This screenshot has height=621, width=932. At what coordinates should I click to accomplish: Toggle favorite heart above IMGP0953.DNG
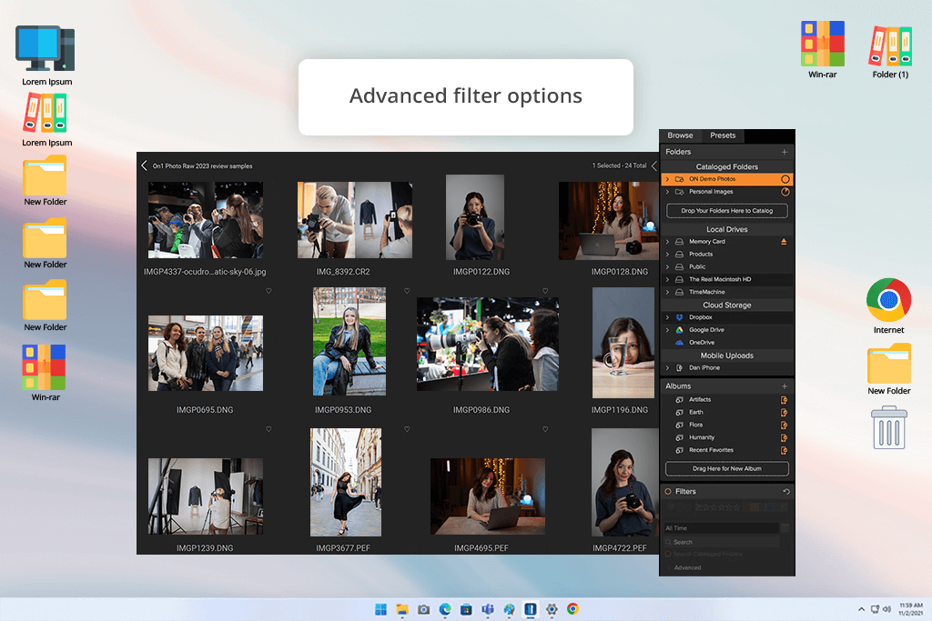[407, 291]
